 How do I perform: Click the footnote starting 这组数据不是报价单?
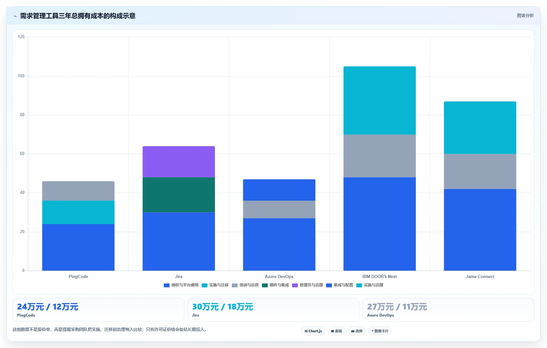pyautogui.click(x=110, y=329)
